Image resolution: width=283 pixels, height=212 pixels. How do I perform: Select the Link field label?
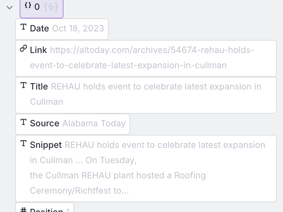[38, 50]
